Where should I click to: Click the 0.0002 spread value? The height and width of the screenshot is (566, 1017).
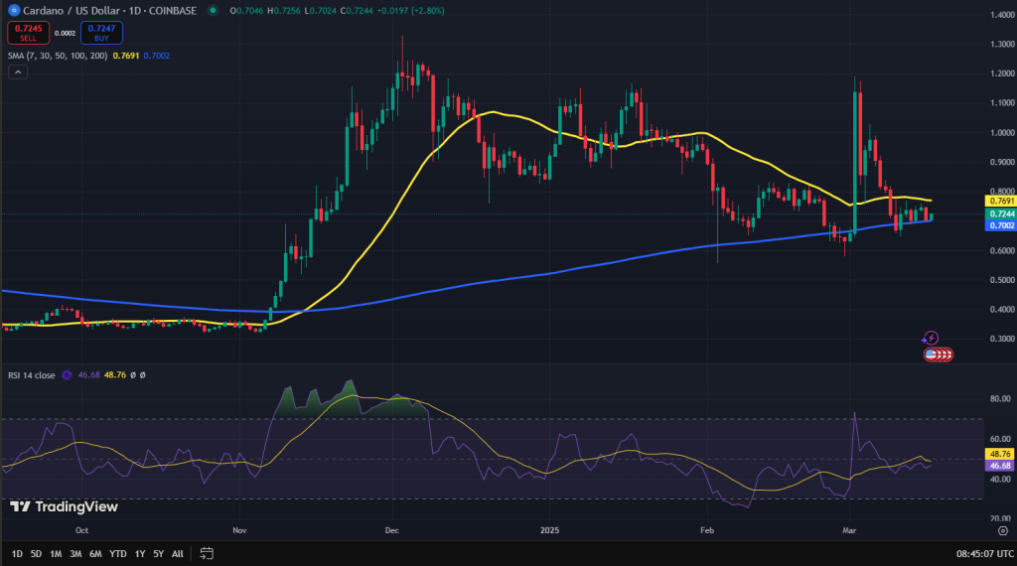point(65,33)
